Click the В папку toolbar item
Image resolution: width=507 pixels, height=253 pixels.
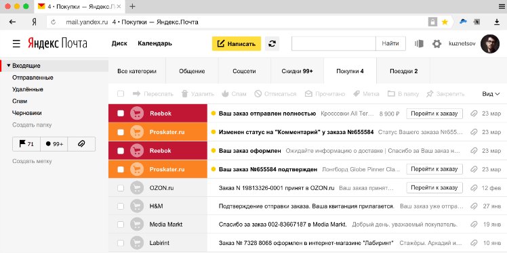point(403,94)
